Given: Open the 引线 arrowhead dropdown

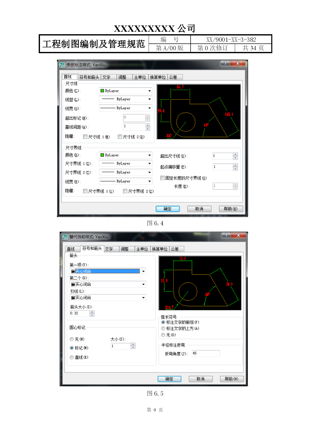Looking at the screenshot, I should pyautogui.click(x=108, y=298).
